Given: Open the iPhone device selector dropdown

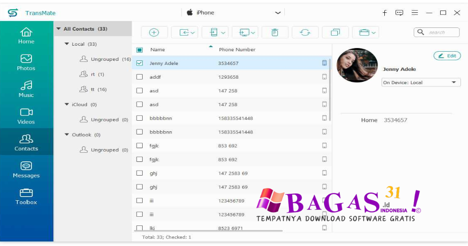Looking at the screenshot, I should tap(234, 12).
